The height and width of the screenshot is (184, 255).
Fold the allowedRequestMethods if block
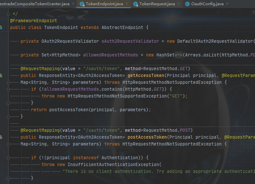8,89
